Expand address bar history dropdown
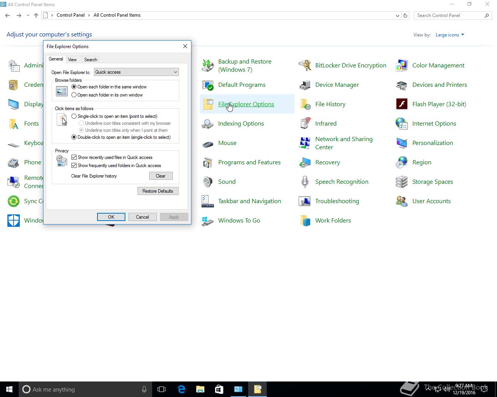 (x=398, y=16)
